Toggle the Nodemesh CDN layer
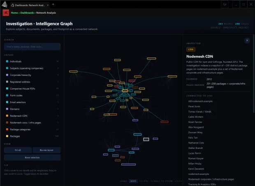This screenshot has height=186, width=255. [x=32, y=116]
